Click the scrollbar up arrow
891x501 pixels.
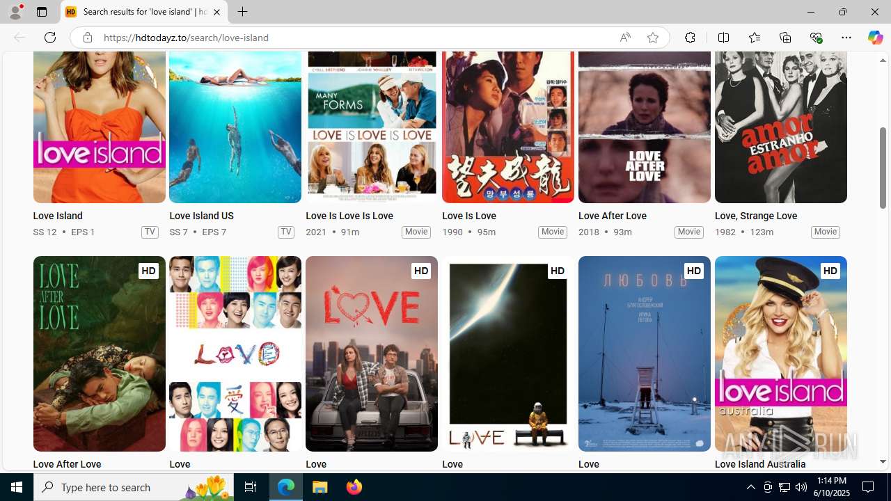point(883,61)
